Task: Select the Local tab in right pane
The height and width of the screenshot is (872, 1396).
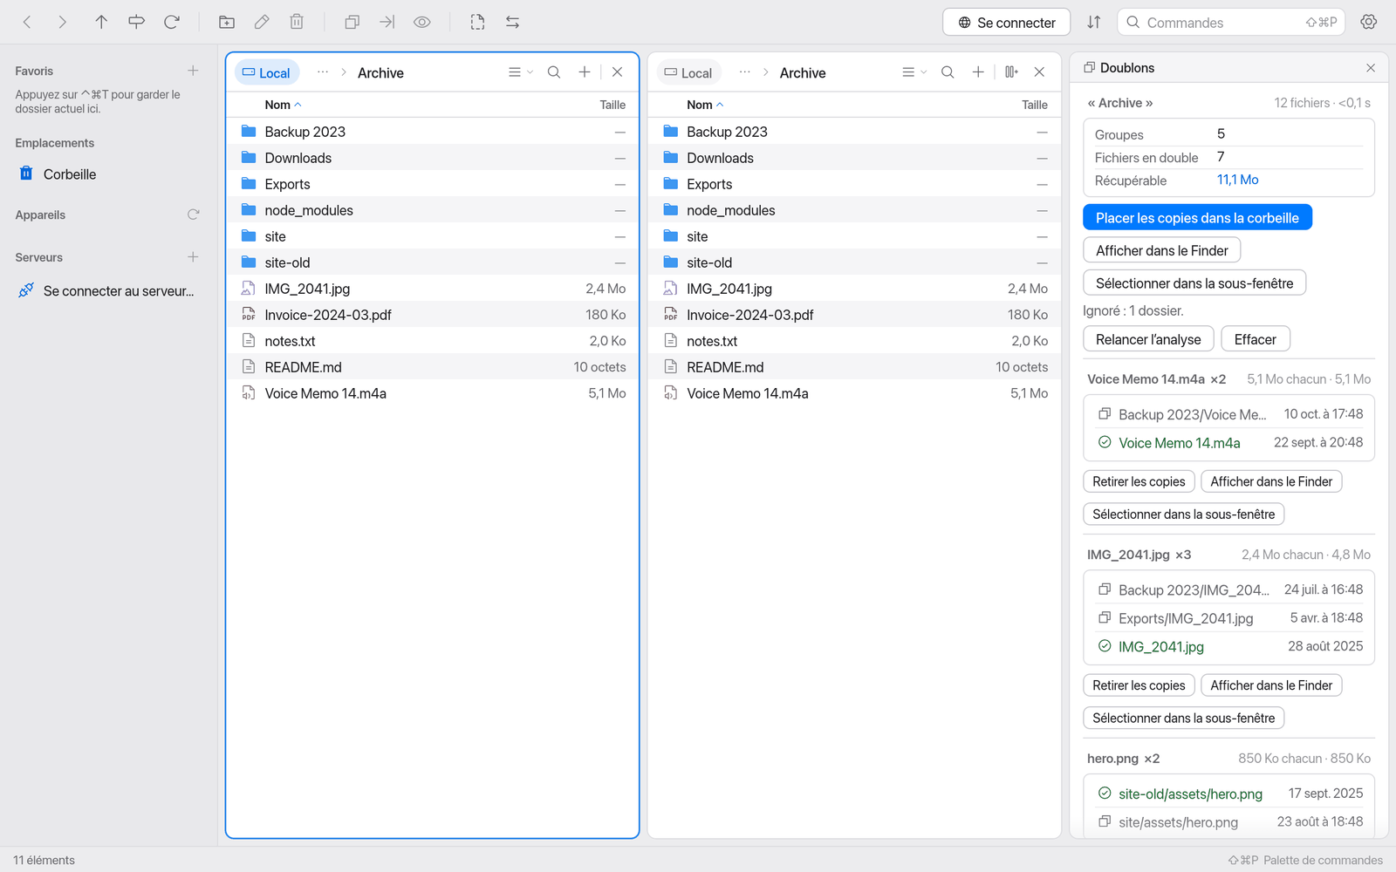Action: point(688,72)
